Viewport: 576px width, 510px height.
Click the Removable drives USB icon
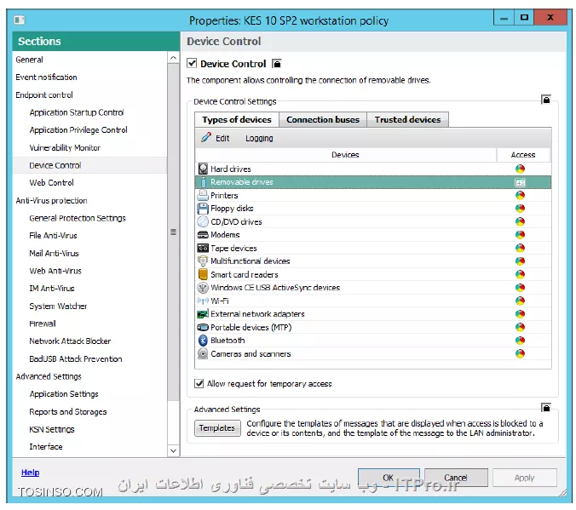click(203, 182)
